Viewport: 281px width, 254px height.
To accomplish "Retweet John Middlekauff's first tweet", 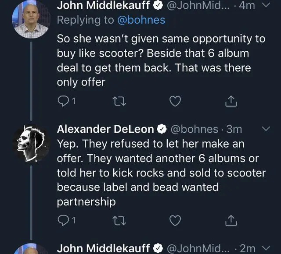I will (118, 101).
